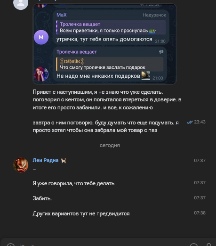
Task: Click the microphone voice message icon
Action: coord(209,245)
